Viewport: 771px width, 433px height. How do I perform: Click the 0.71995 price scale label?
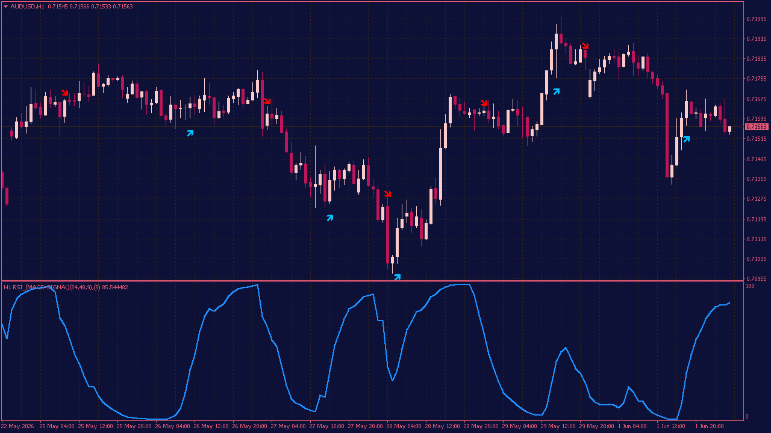coord(757,19)
